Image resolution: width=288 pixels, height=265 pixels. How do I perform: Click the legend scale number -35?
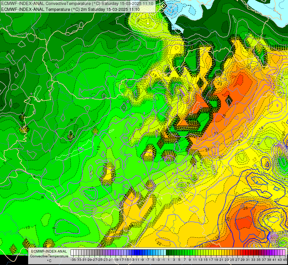[73, 260]
